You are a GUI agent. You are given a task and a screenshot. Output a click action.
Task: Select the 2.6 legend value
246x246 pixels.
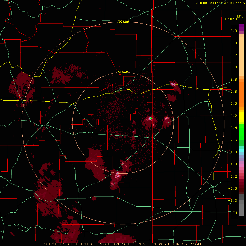click(234, 140)
